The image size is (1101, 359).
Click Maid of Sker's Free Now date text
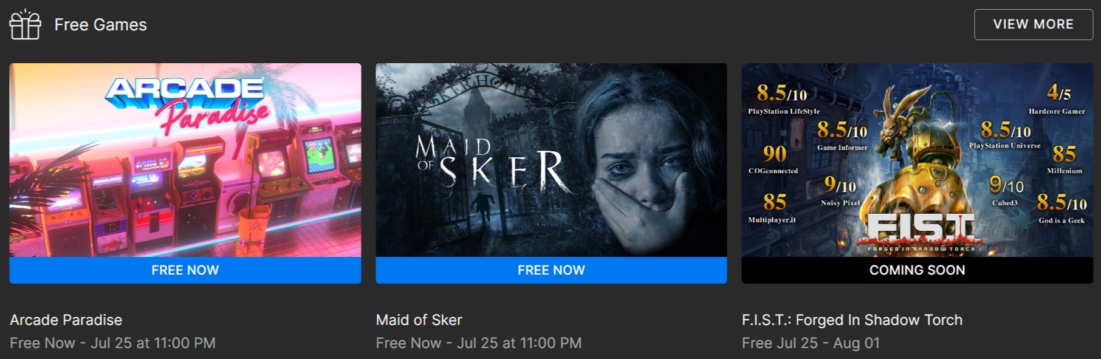click(x=479, y=343)
